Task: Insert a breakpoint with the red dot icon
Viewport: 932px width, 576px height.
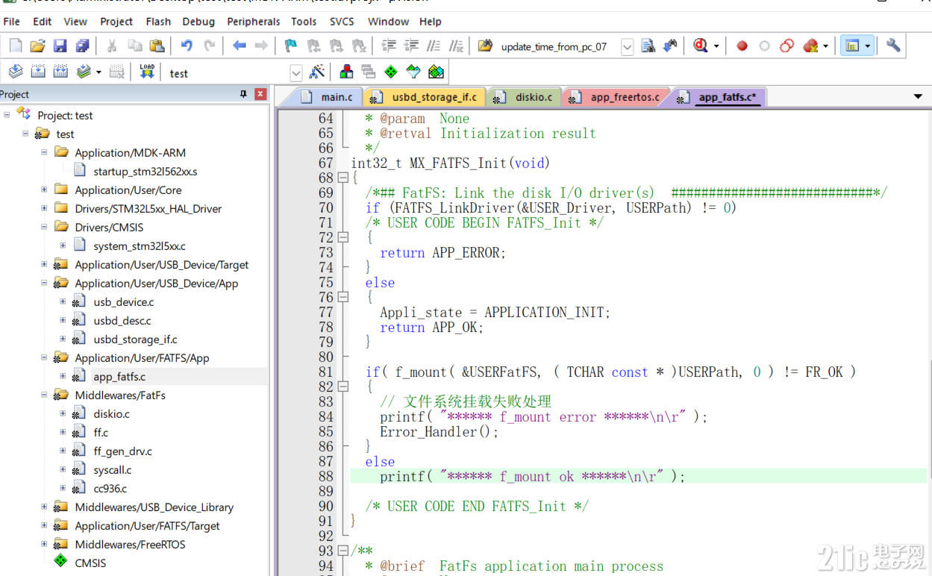Action: pyautogui.click(x=742, y=46)
